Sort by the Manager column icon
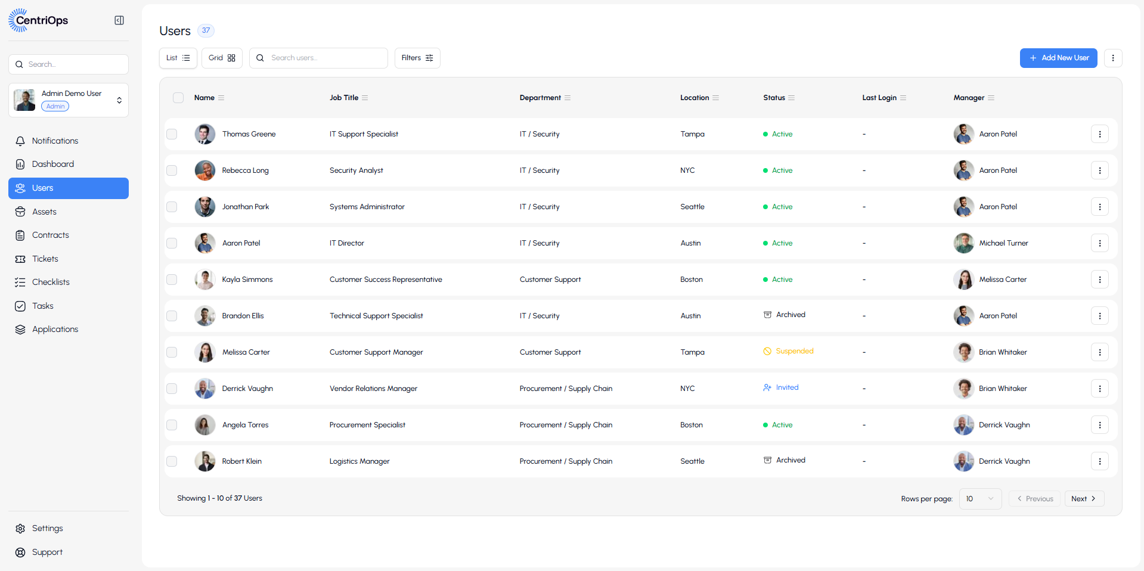The height and width of the screenshot is (571, 1144). (991, 98)
